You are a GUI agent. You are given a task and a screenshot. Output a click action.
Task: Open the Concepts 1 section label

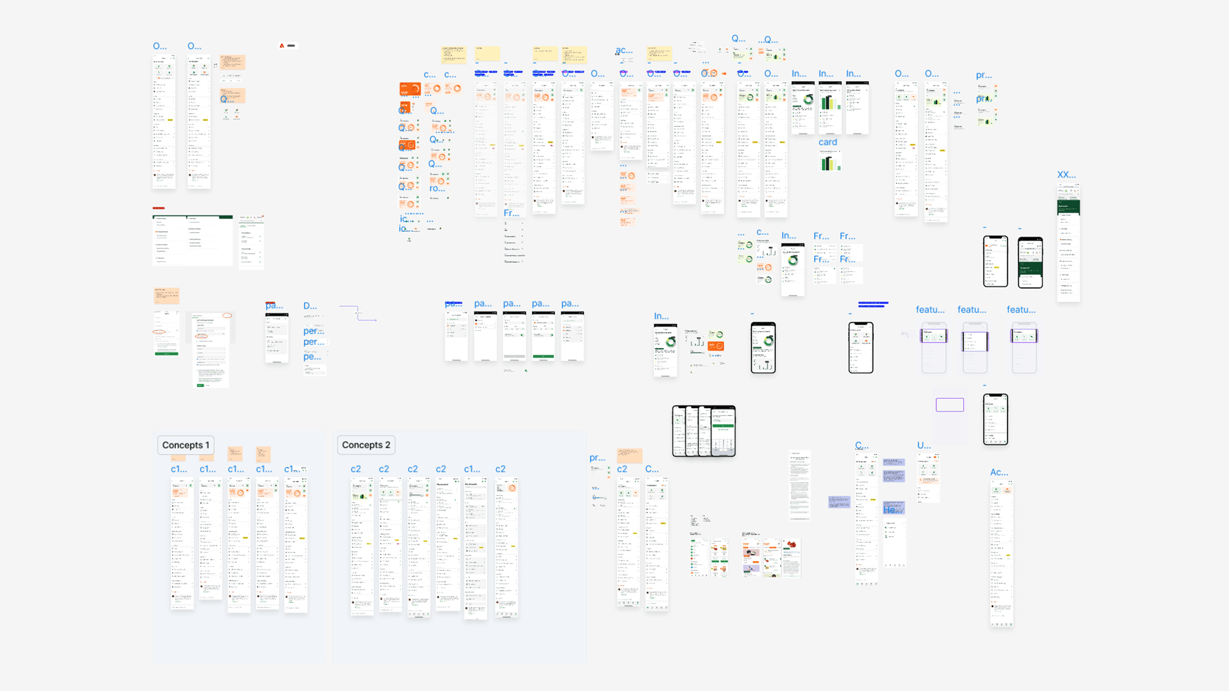186,445
